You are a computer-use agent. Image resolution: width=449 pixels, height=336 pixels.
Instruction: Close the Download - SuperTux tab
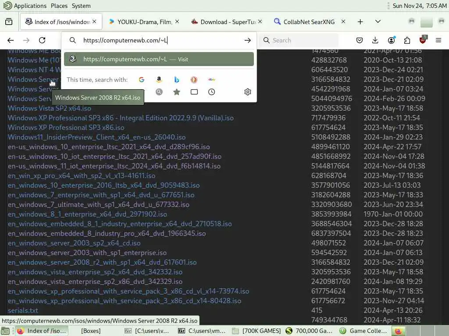click(260, 21)
